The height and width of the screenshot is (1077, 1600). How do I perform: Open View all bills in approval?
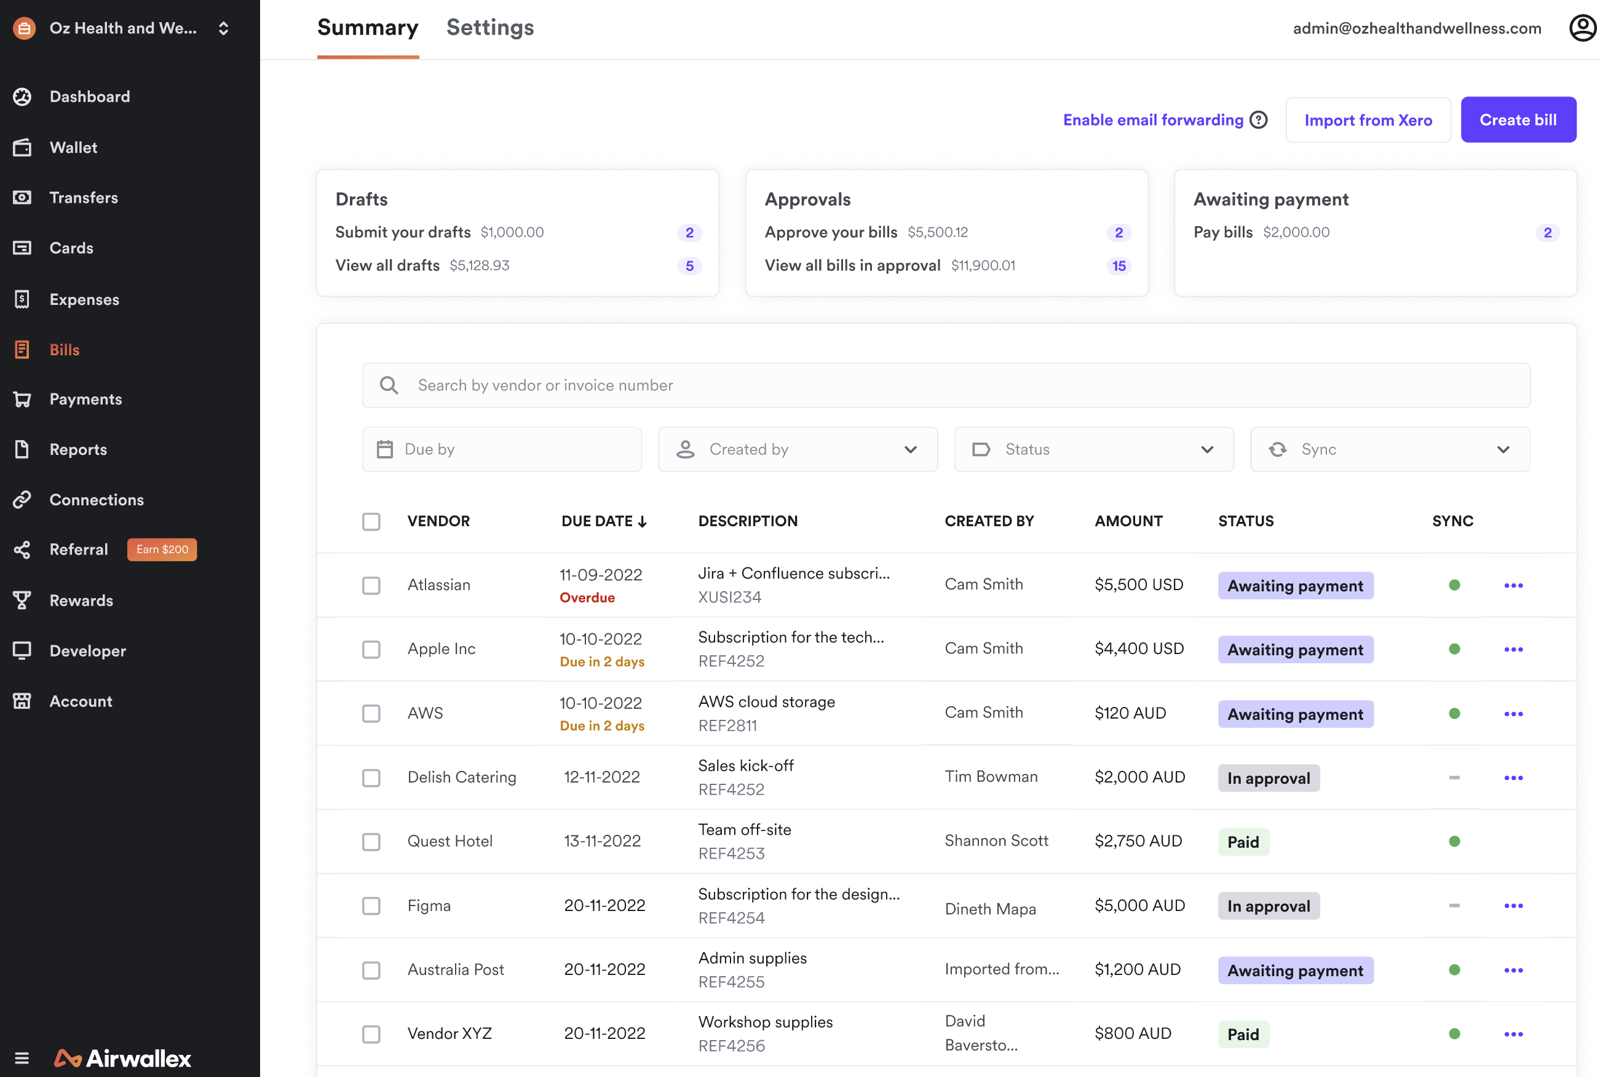click(852, 265)
